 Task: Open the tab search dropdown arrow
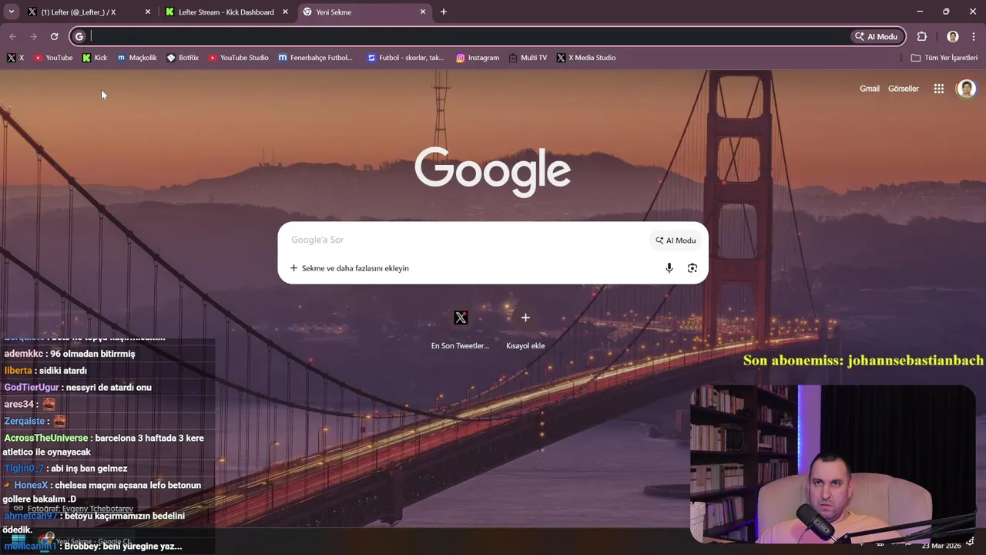click(x=12, y=12)
